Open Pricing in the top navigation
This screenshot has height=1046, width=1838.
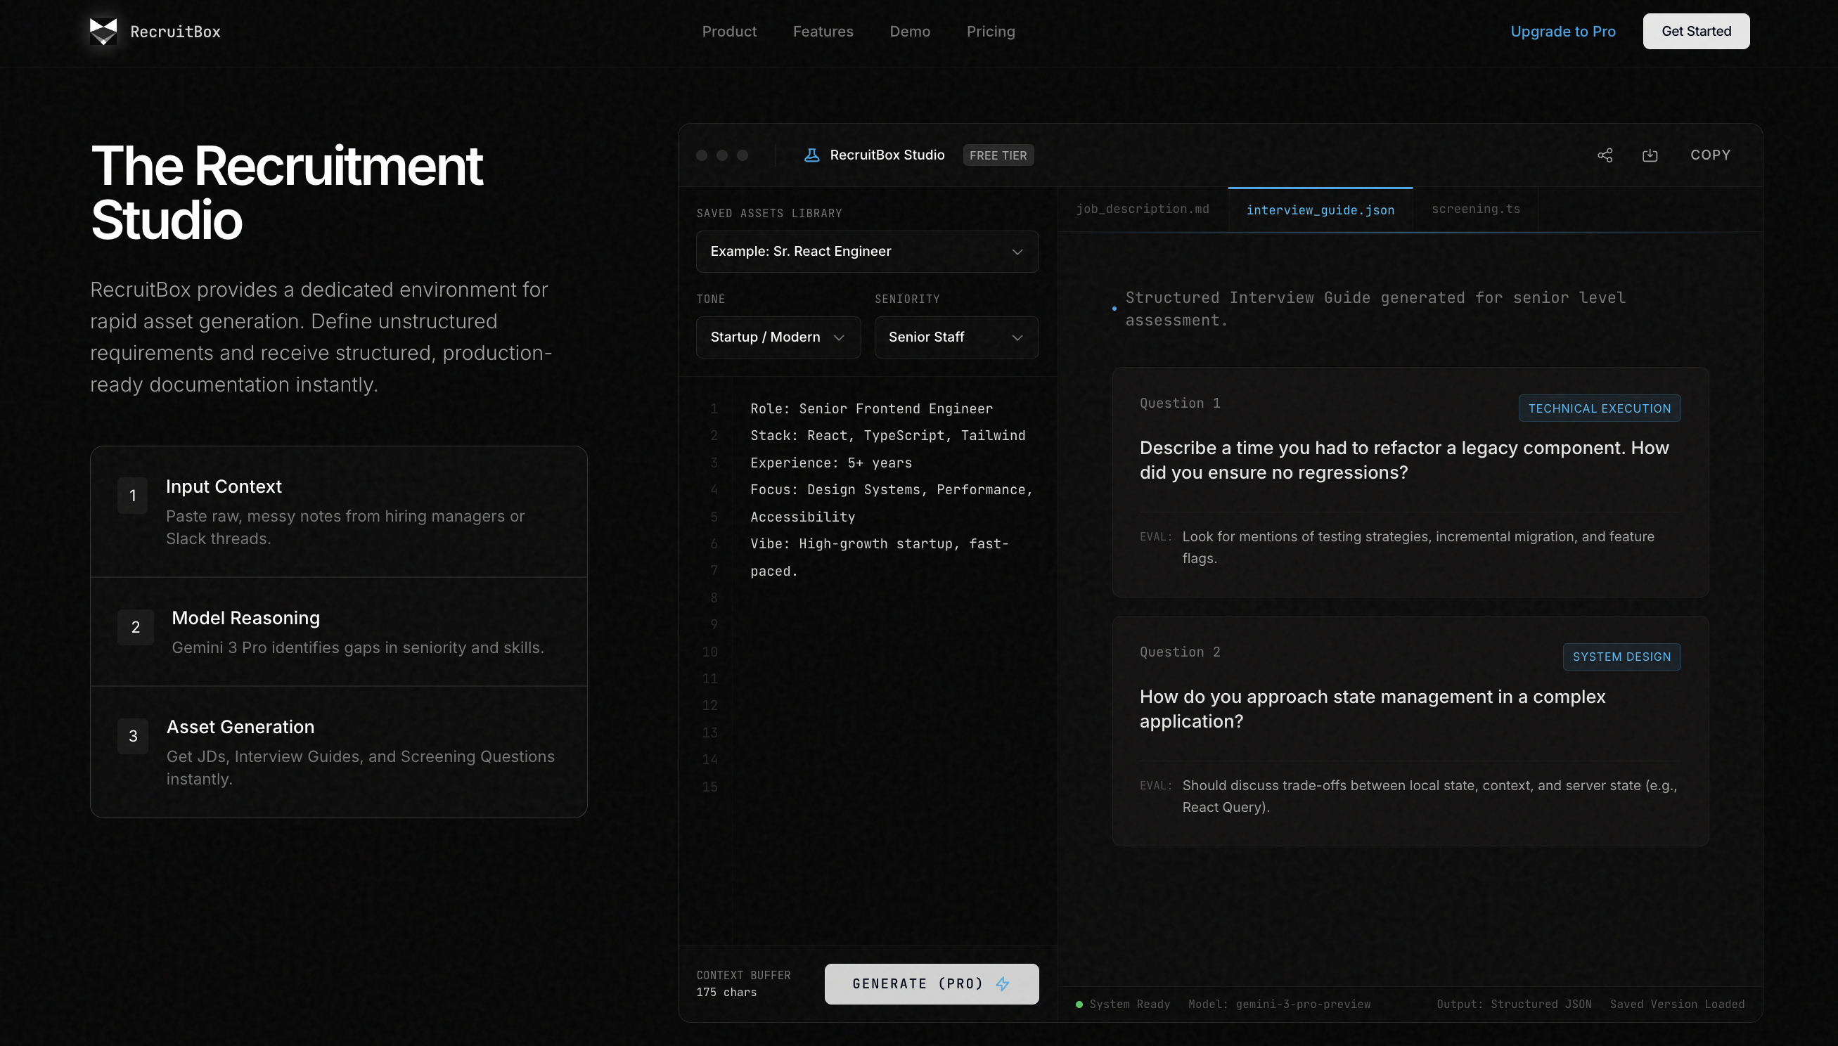tap(990, 32)
